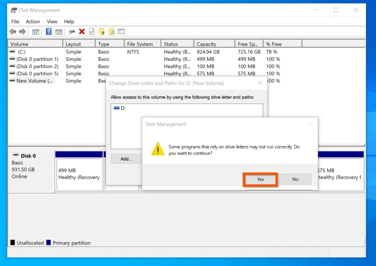Click the forward arrow toolbar icon

tap(22, 32)
